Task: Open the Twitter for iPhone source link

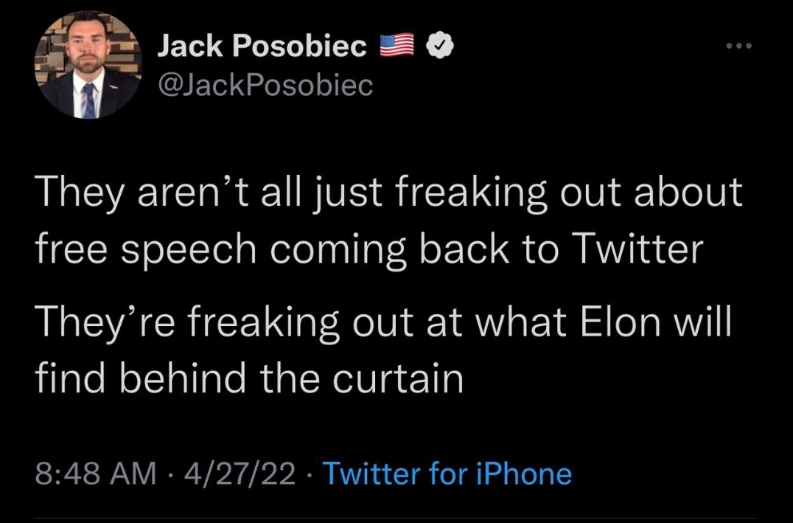Action: click(447, 474)
